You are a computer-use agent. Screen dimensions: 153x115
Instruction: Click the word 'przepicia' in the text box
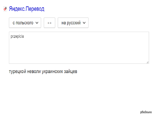pyautogui.click(x=17, y=37)
